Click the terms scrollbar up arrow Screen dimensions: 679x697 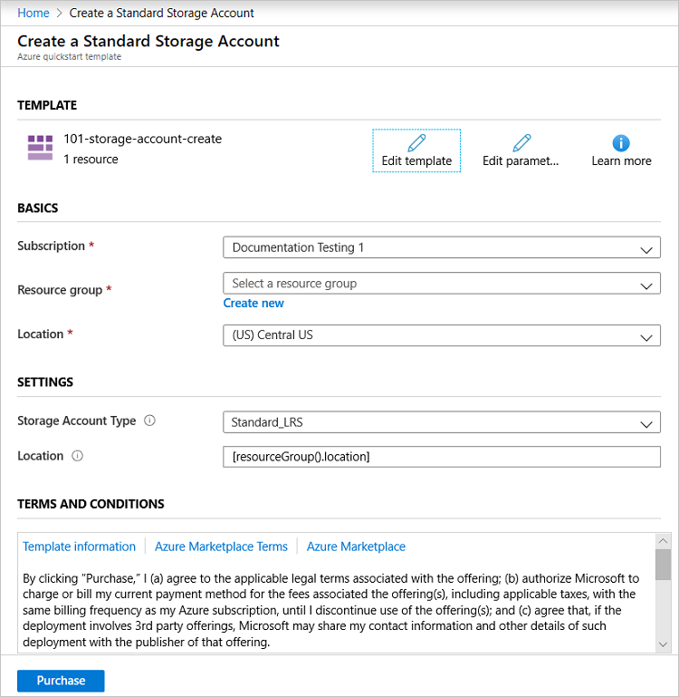pyautogui.click(x=663, y=541)
